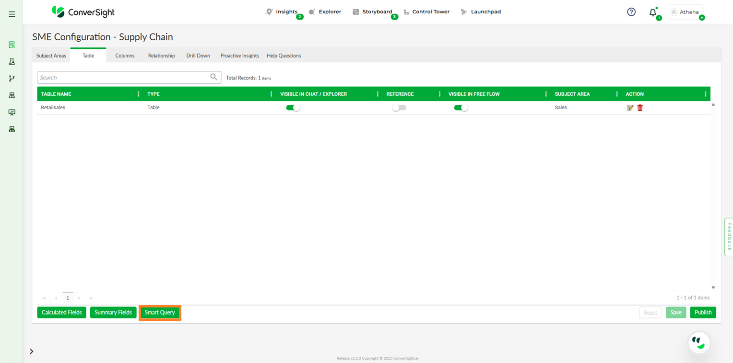Viewport: 733px width, 363px height.
Task: Enable the Reference toggle for Retailsales
Action: pyautogui.click(x=399, y=108)
